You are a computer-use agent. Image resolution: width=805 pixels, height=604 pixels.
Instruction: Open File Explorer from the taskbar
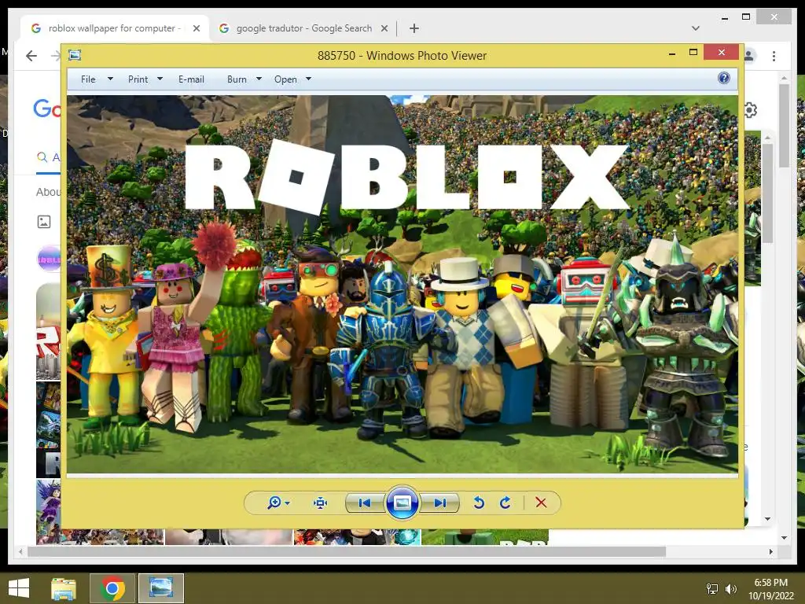[64, 588]
